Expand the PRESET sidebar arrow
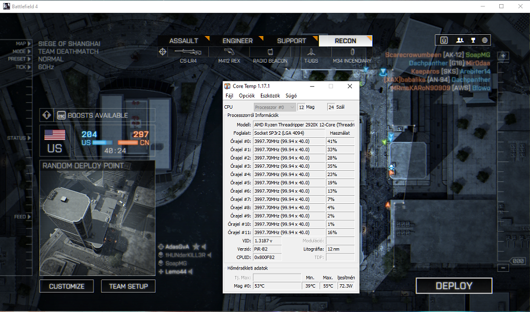 point(30,59)
